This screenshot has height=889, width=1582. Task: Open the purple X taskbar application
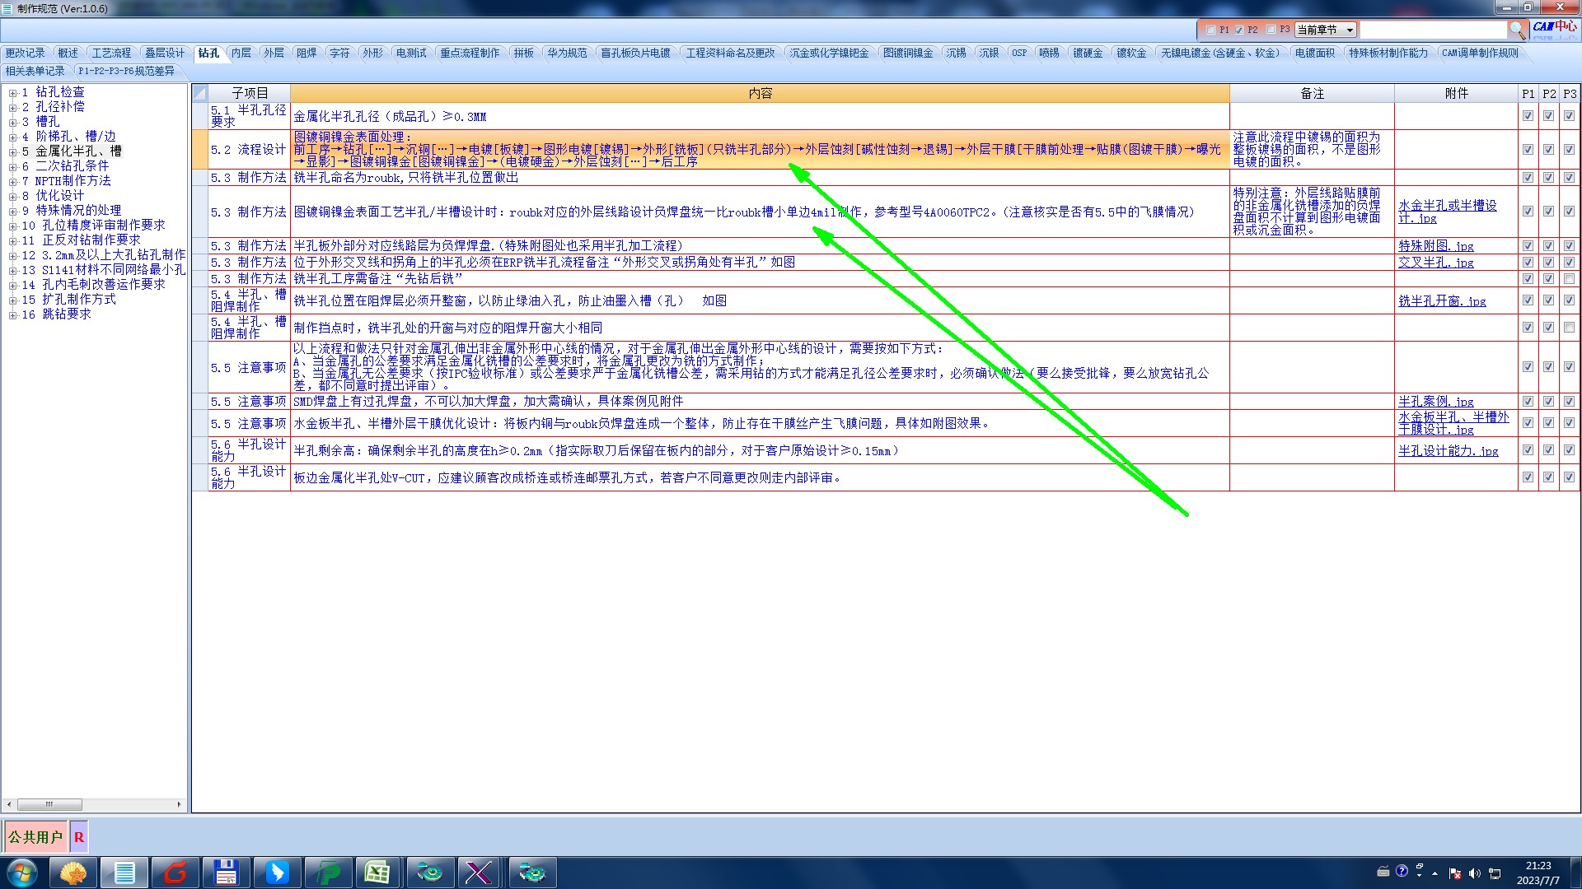pos(479,873)
